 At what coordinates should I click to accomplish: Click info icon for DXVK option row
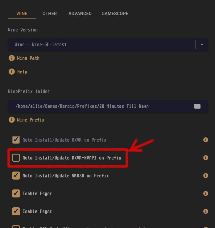tap(206, 140)
